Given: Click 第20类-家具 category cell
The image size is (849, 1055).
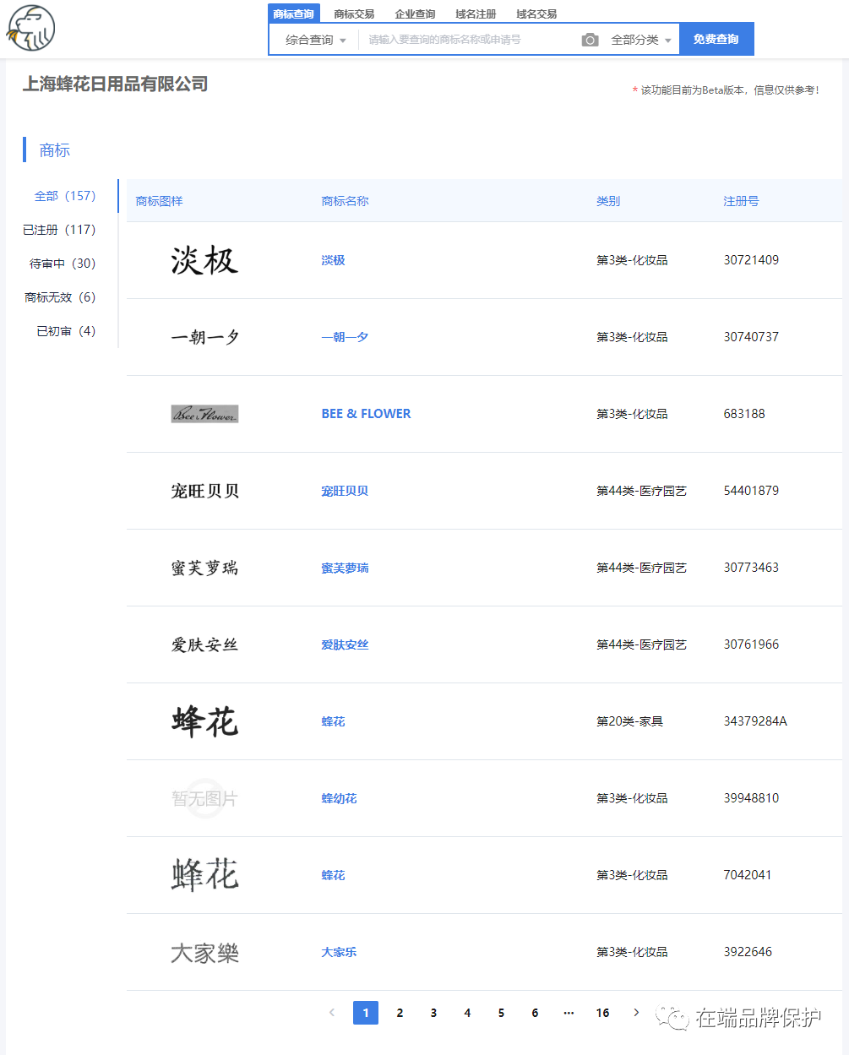Looking at the screenshot, I should tap(629, 721).
